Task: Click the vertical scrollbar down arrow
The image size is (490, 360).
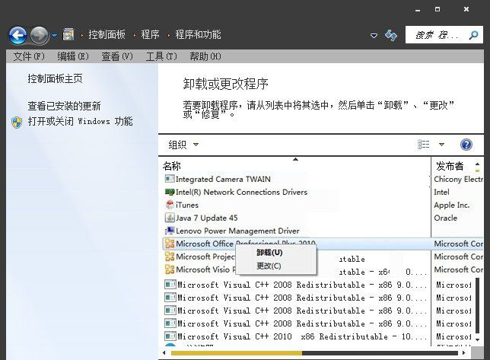Action: [x=477, y=339]
